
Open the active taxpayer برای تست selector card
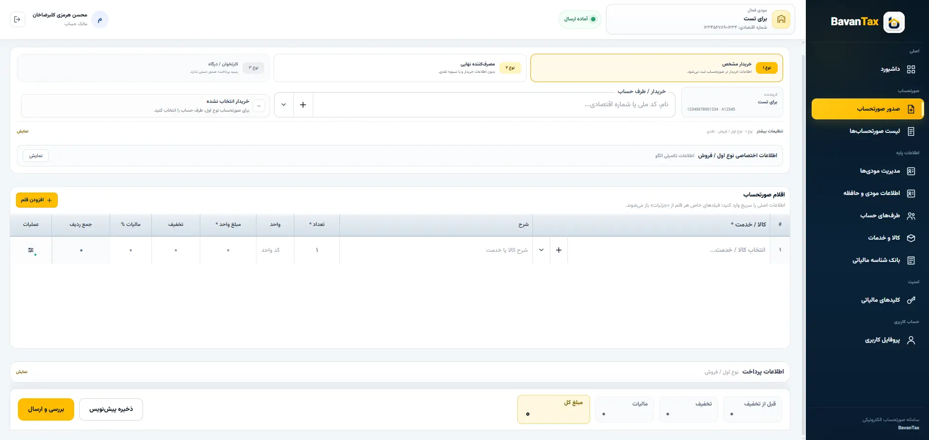coord(700,19)
